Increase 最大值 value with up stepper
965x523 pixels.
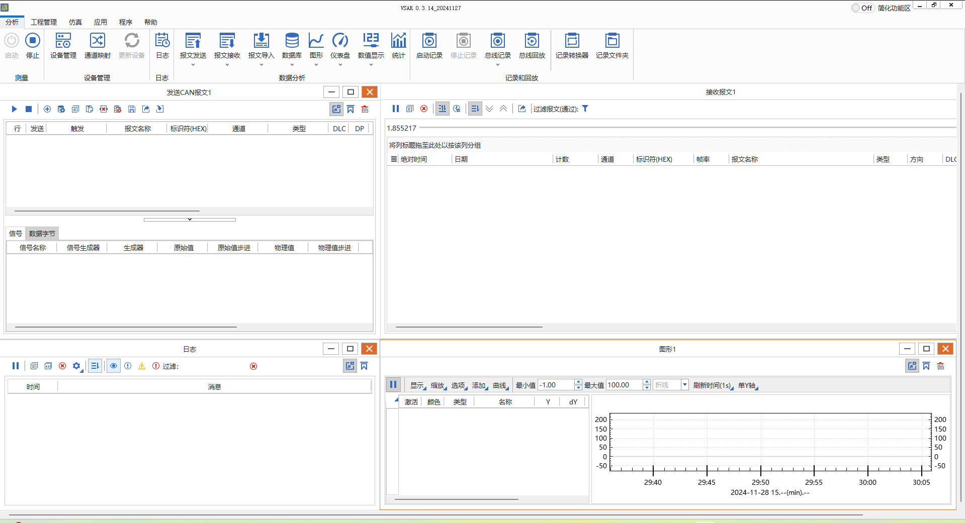click(647, 382)
